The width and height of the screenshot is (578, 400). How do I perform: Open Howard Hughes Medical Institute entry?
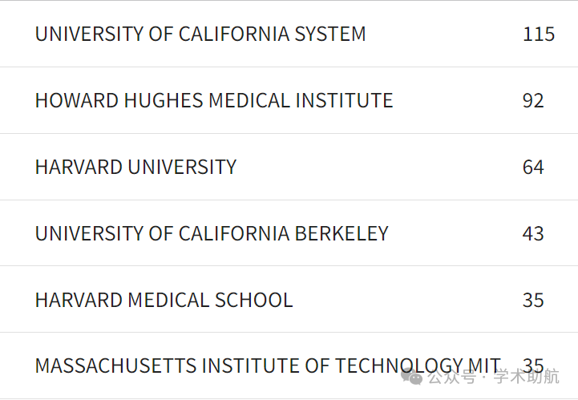(214, 101)
